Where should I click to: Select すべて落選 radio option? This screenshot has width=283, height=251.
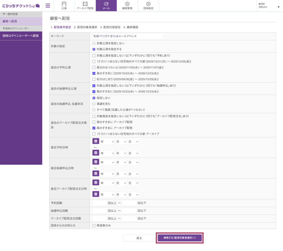click(x=94, y=110)
